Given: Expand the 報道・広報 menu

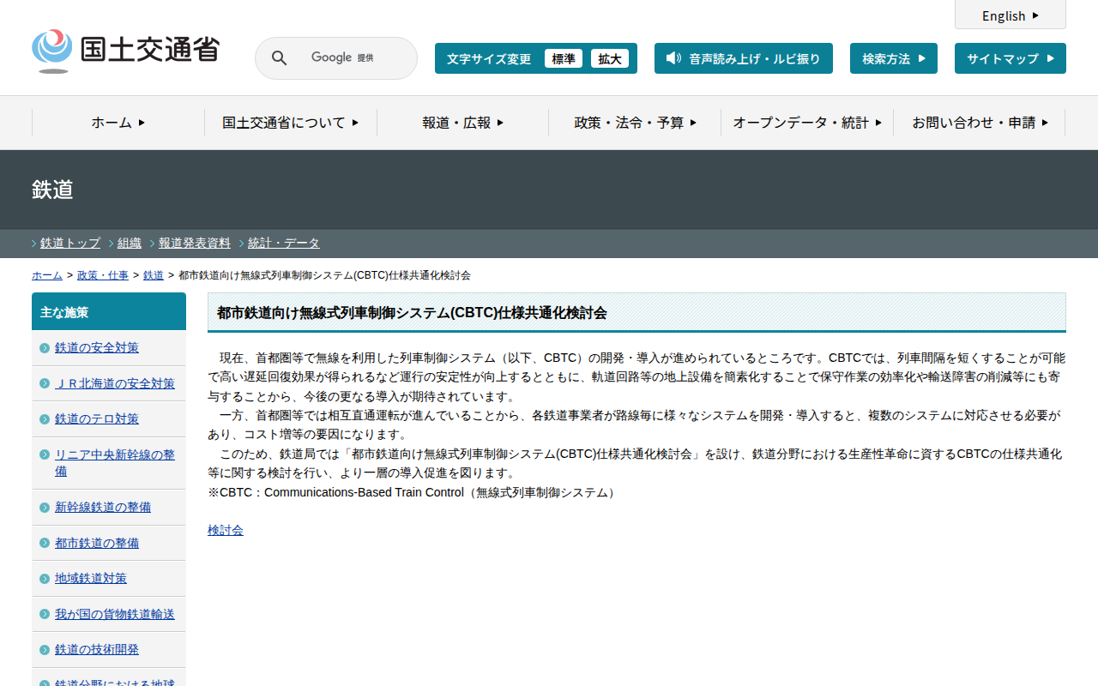Looking at the screenshot, I should tap(462, 123).
